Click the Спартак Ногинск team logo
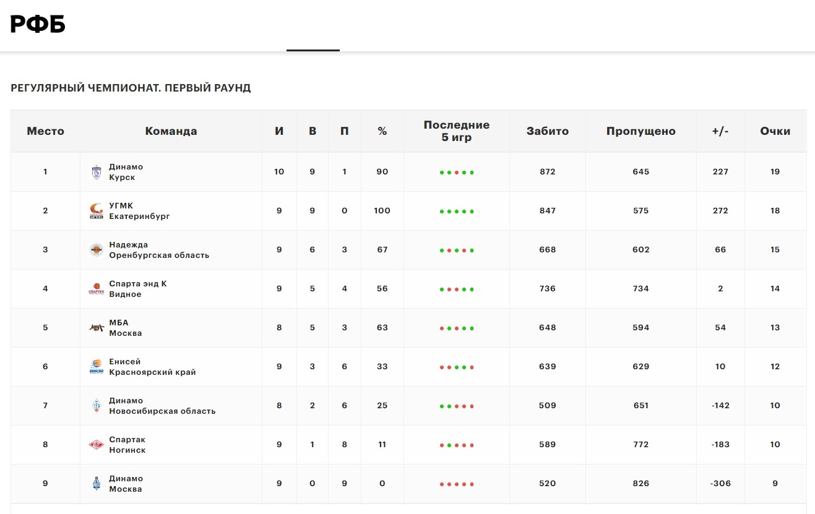The image size is (815, 514). pyautogui.click(x=96, y=445)
